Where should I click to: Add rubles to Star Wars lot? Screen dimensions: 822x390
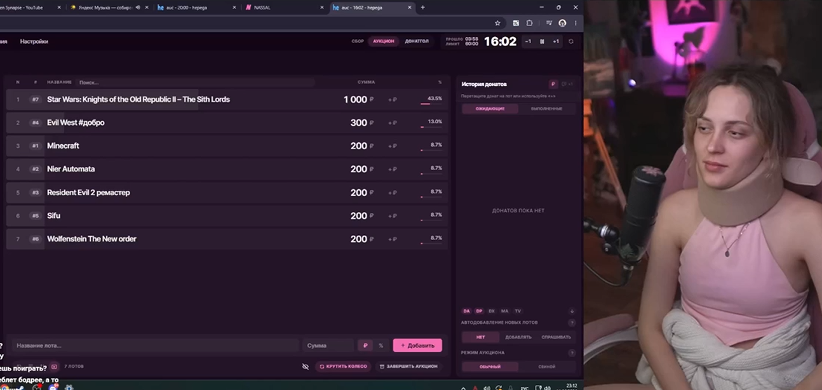tap(393, 100)
